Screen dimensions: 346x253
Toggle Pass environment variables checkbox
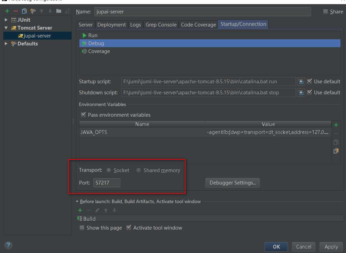83,115
